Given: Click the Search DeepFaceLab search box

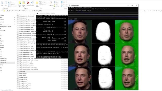Looking at the screenshot, I should click(x=155, y=11).
